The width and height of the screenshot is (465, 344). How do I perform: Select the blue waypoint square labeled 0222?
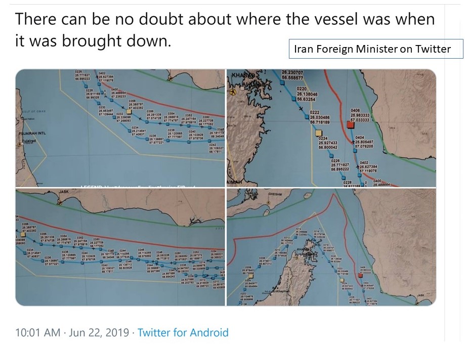[308, 117]
